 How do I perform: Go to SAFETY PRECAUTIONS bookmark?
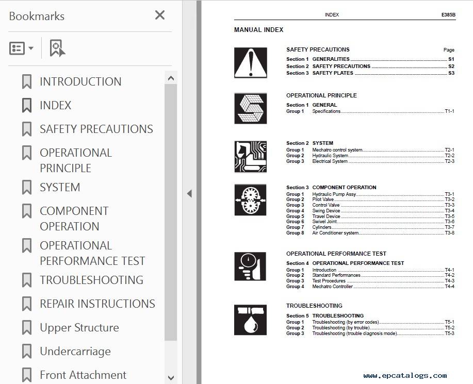pos(96,129)
